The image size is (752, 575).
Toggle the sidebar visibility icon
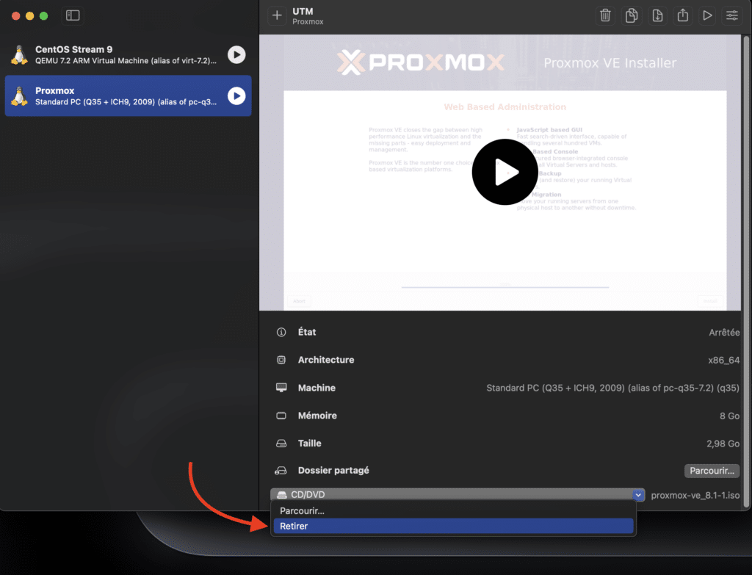click(73, 15)
